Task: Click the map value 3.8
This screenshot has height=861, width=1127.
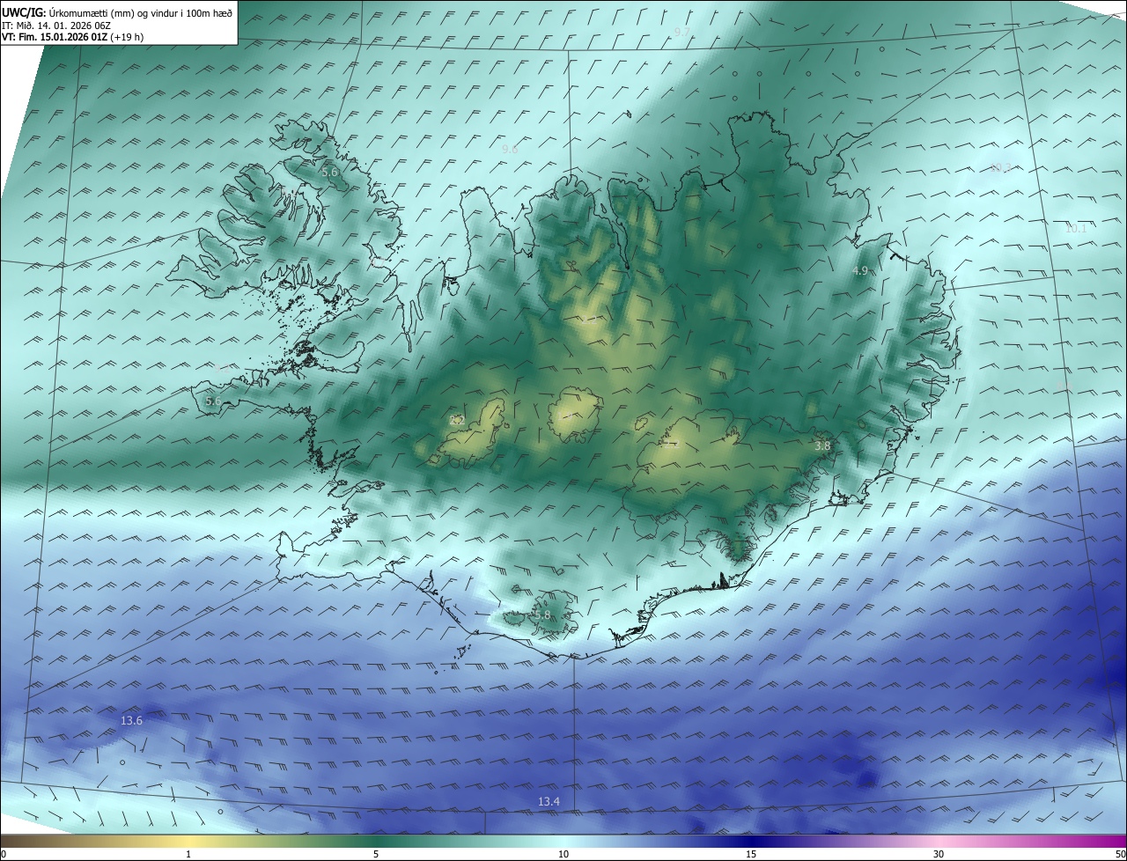Action: click(822, 446)
